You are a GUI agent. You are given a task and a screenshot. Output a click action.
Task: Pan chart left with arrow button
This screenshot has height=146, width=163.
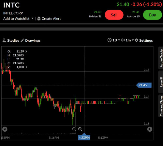5,129
